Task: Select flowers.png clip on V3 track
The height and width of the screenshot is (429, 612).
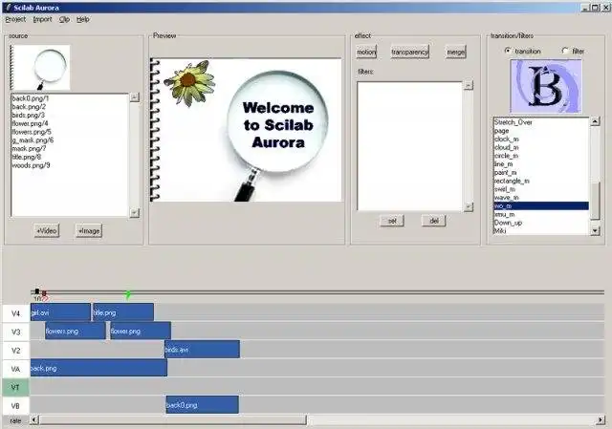Action: click(x=76, y=331)
